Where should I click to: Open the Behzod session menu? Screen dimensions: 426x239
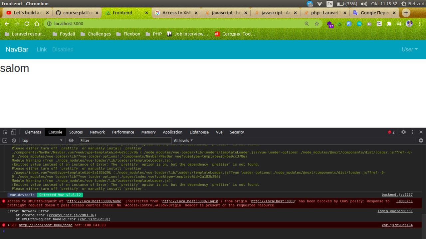[x=413, y=4]
